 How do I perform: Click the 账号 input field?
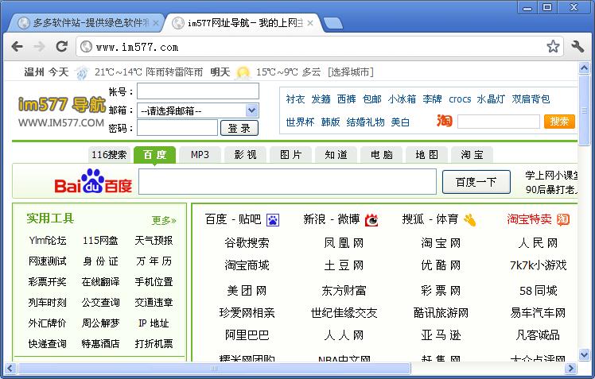pos(198,91)
